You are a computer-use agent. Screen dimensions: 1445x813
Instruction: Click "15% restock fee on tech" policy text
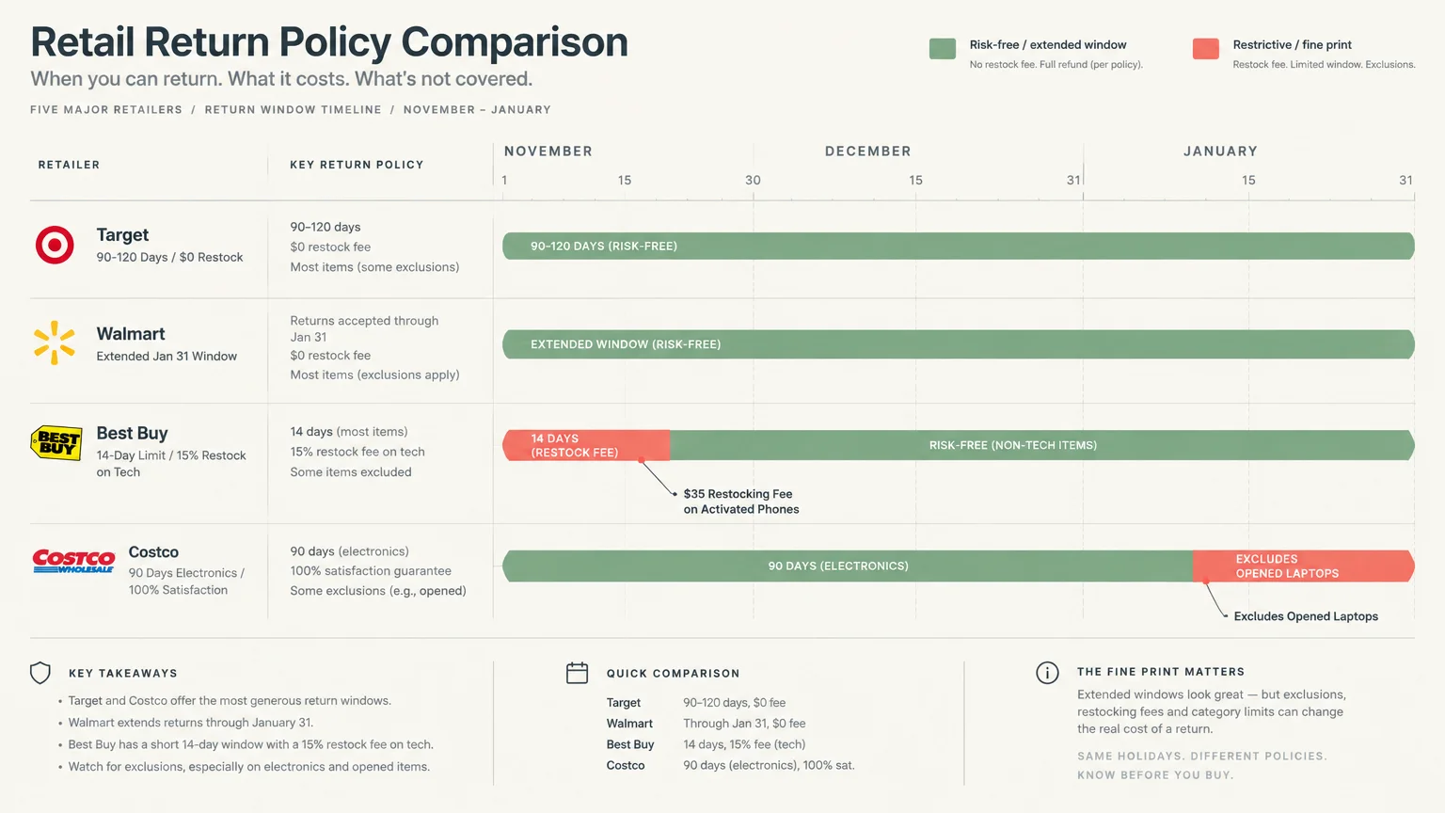coord(357,452)
